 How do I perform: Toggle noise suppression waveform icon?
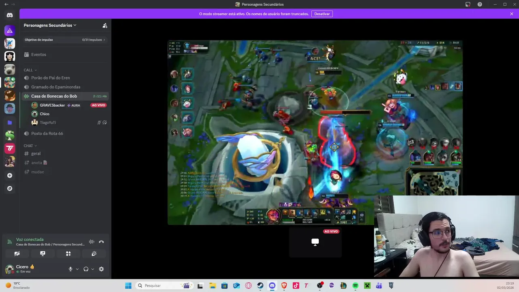pos(92,242)
